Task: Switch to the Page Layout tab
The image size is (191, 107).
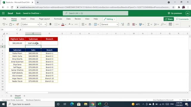Action: click(44, 19)
